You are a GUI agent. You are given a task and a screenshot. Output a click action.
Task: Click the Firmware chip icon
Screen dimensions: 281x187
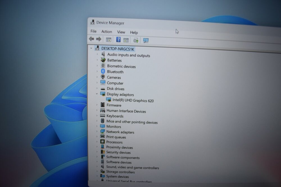coord(103,105)
